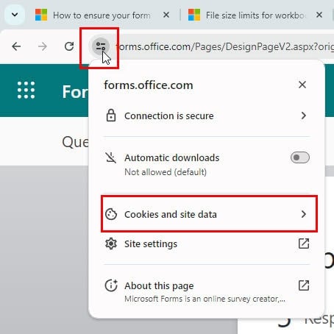The image size is (334, 334).
Task: Open the tab search dropdown arrow
Action: (15, 15)
